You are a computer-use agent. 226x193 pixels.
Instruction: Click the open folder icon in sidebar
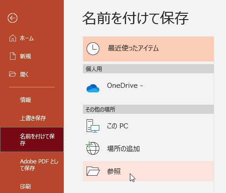click(x=12, y=74)
